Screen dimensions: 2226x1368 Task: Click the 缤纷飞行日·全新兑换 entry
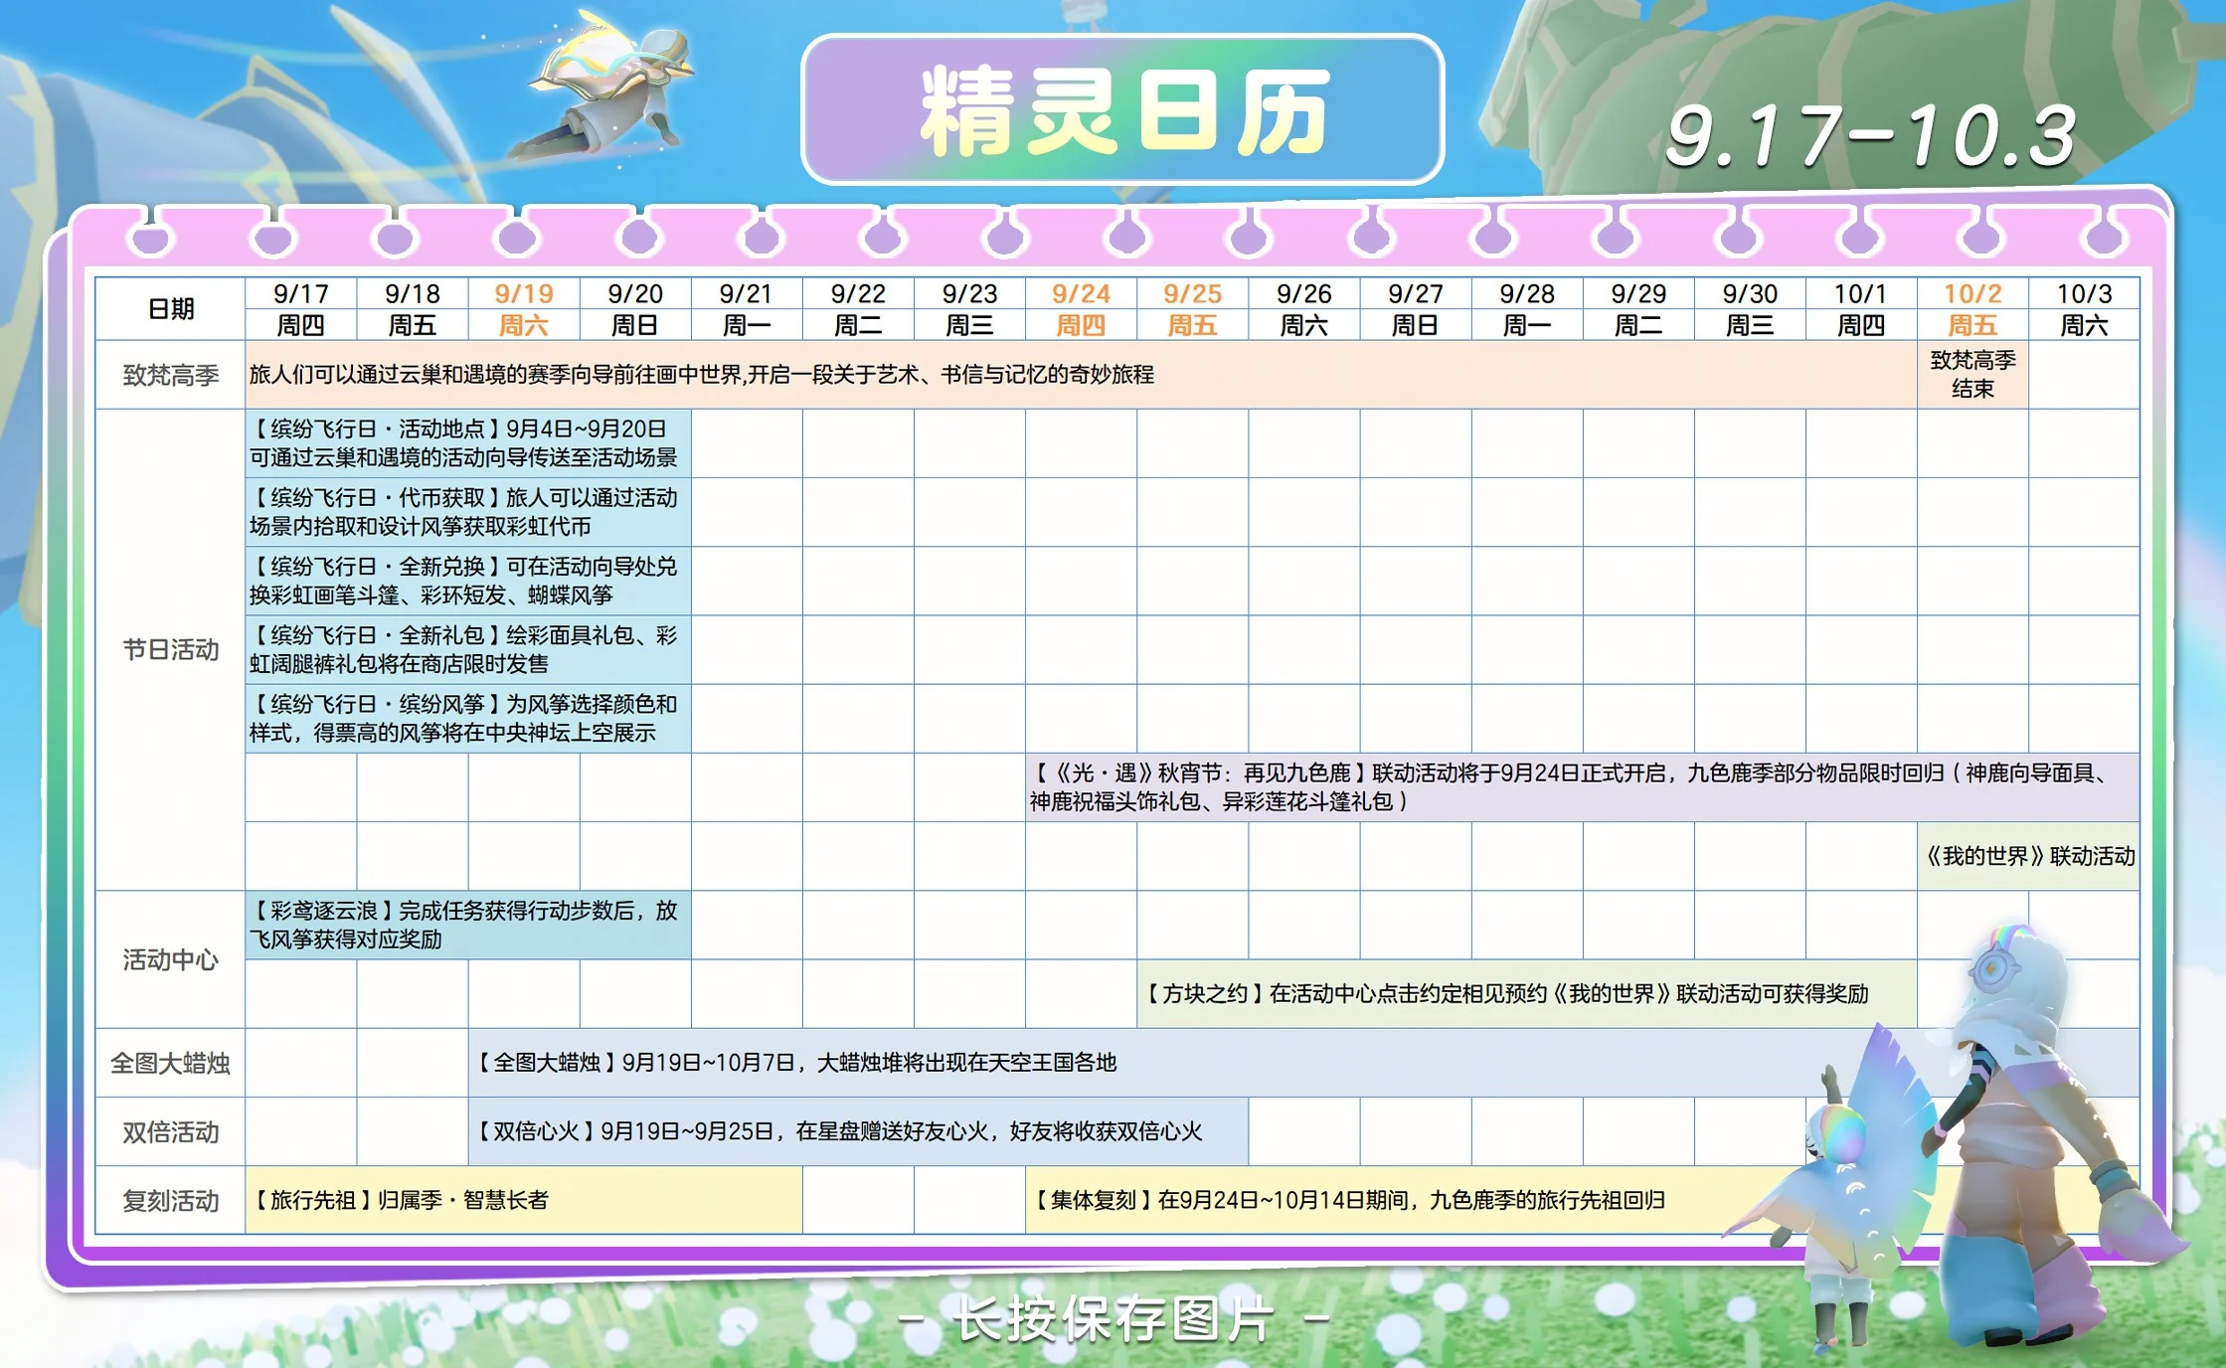[x=468, y=581]
